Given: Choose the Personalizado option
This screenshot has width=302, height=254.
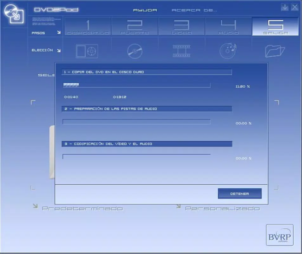Looking at the screenshot, I should click(x=222, y=209).
